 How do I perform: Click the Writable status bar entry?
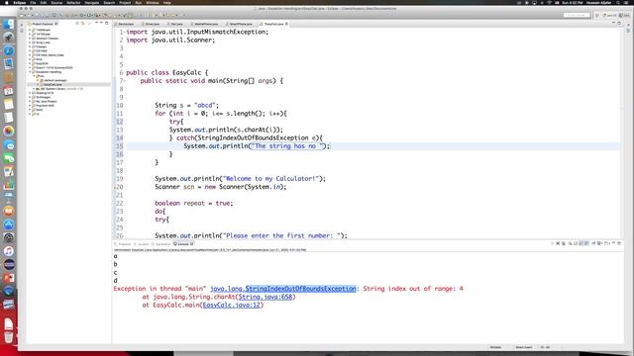(495, 347)
